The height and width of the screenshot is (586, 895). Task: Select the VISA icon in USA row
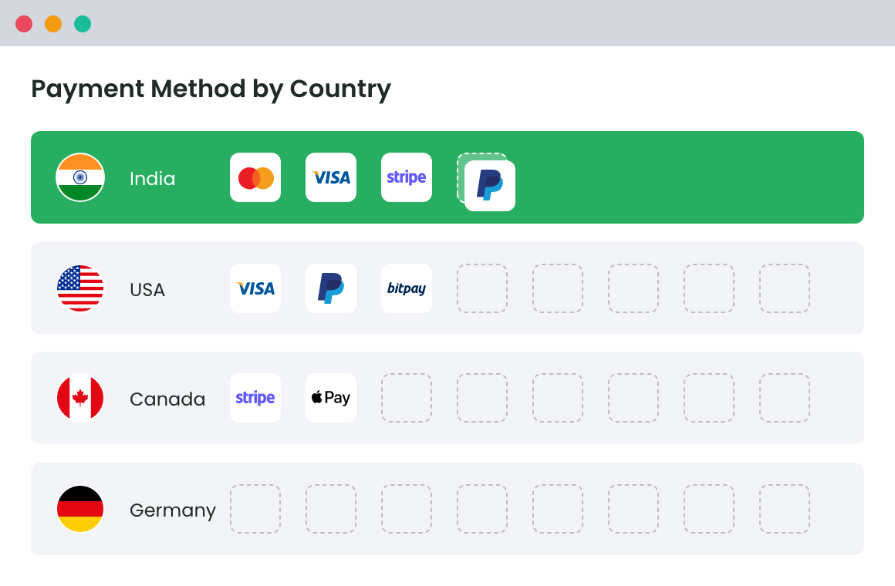255,288
